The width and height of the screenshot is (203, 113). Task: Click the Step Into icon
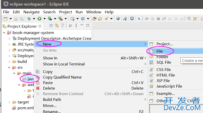click(170, 19)
